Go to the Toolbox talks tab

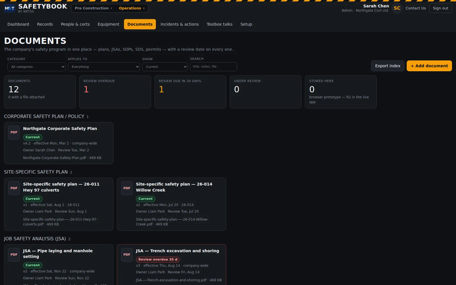(x=219, y=24)
